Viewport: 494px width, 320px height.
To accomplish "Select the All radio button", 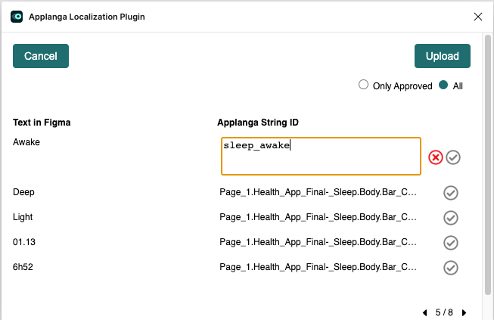I will [x=443, y=85].
